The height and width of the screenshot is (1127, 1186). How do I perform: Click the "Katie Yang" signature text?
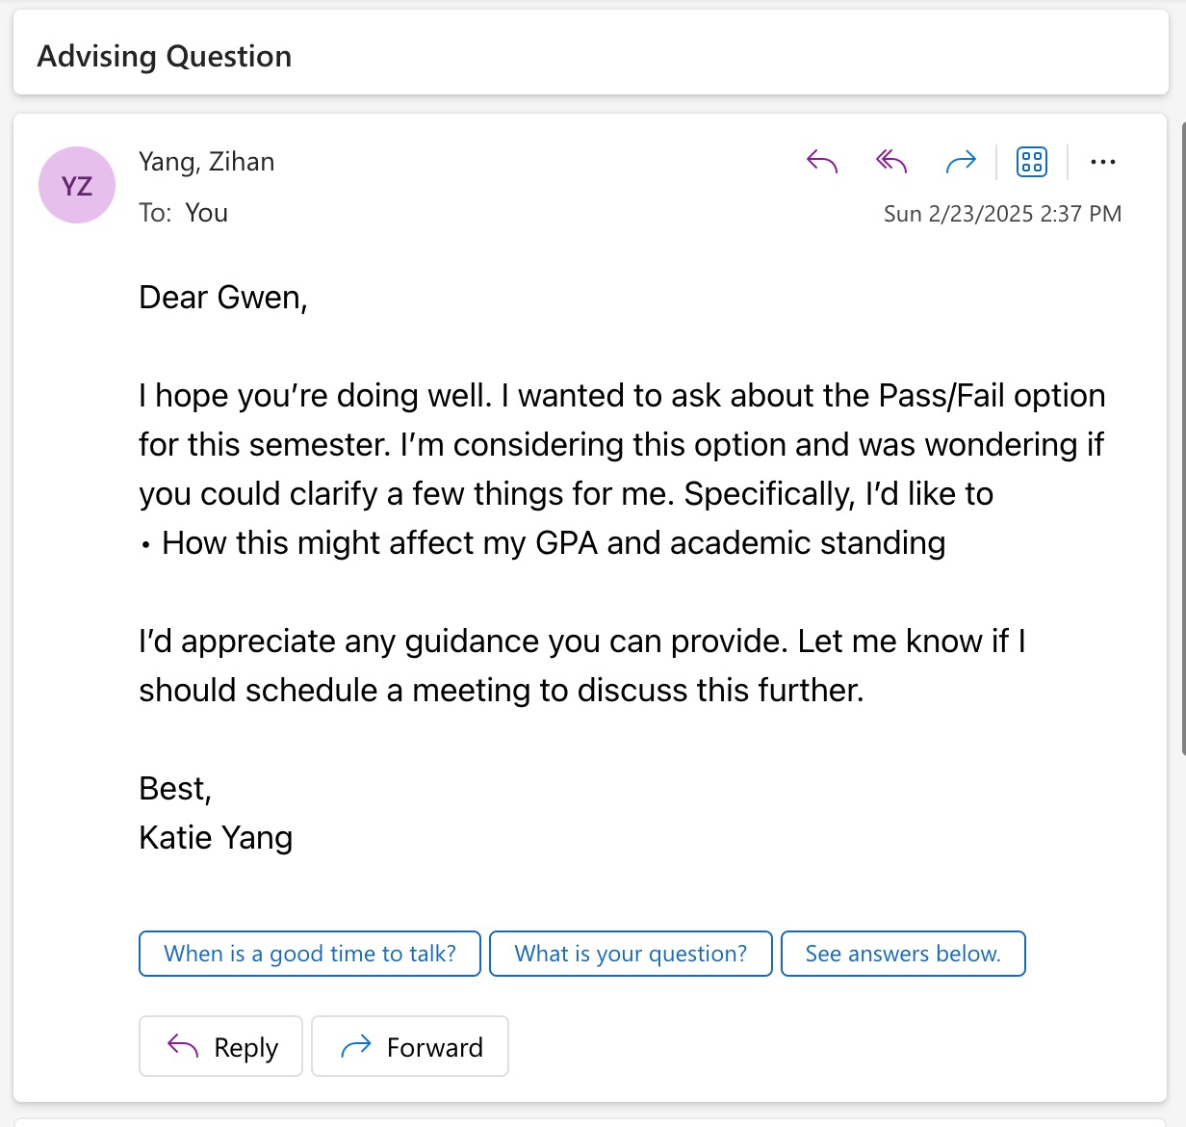[x=216, y=838]
